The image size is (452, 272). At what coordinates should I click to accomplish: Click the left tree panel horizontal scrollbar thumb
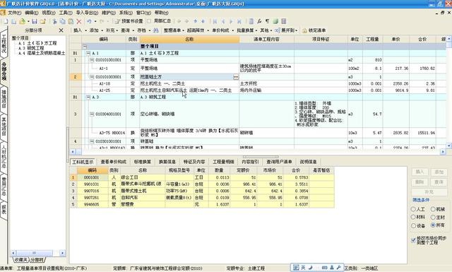tap(35, 253)
